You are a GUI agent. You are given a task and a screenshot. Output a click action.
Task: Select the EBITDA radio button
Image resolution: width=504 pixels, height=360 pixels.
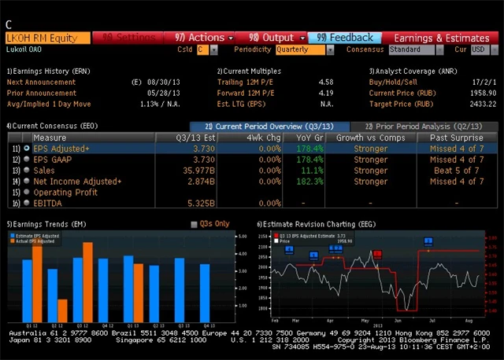click(x=27, y=203)
